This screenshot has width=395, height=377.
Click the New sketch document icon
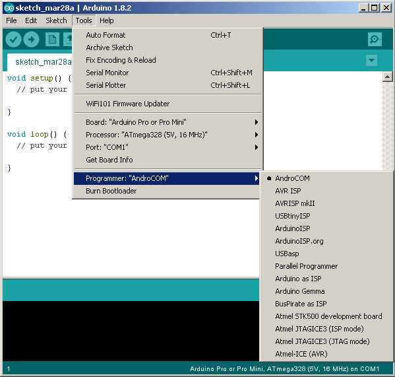pyautogui.click(x=52, y=40)
